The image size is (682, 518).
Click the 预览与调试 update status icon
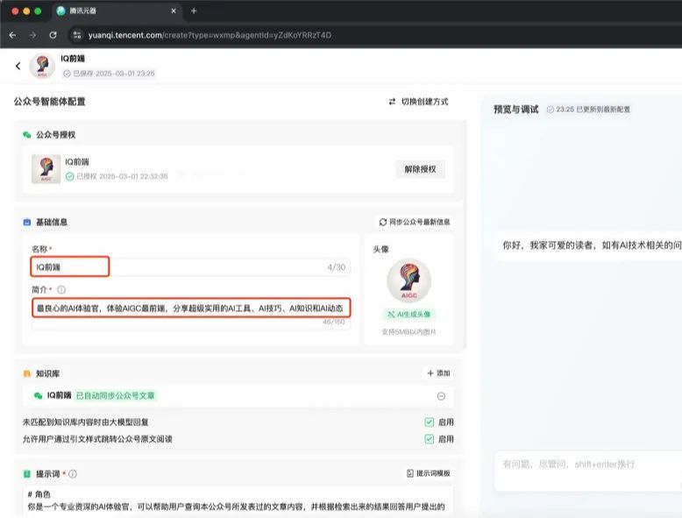pyautogui.click(x=551, y=110)
